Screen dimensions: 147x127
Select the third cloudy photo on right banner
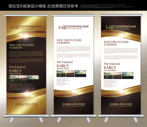[x=128, y=75]
